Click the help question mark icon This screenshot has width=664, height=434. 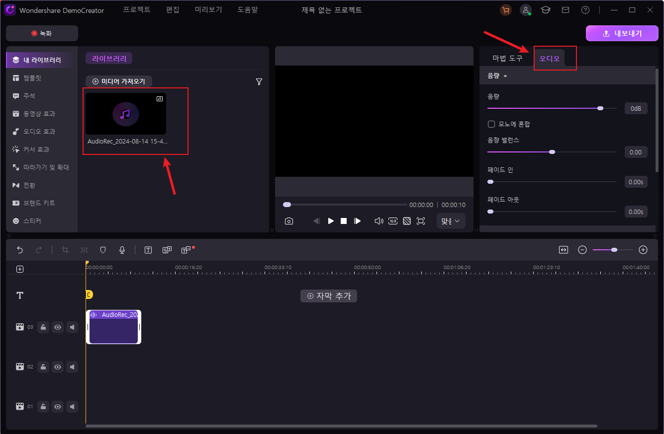[585, 10]
